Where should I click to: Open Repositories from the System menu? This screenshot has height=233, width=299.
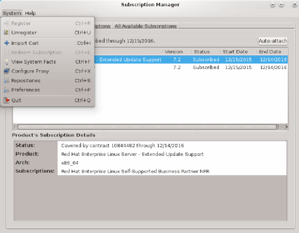[x=48, y=81]
